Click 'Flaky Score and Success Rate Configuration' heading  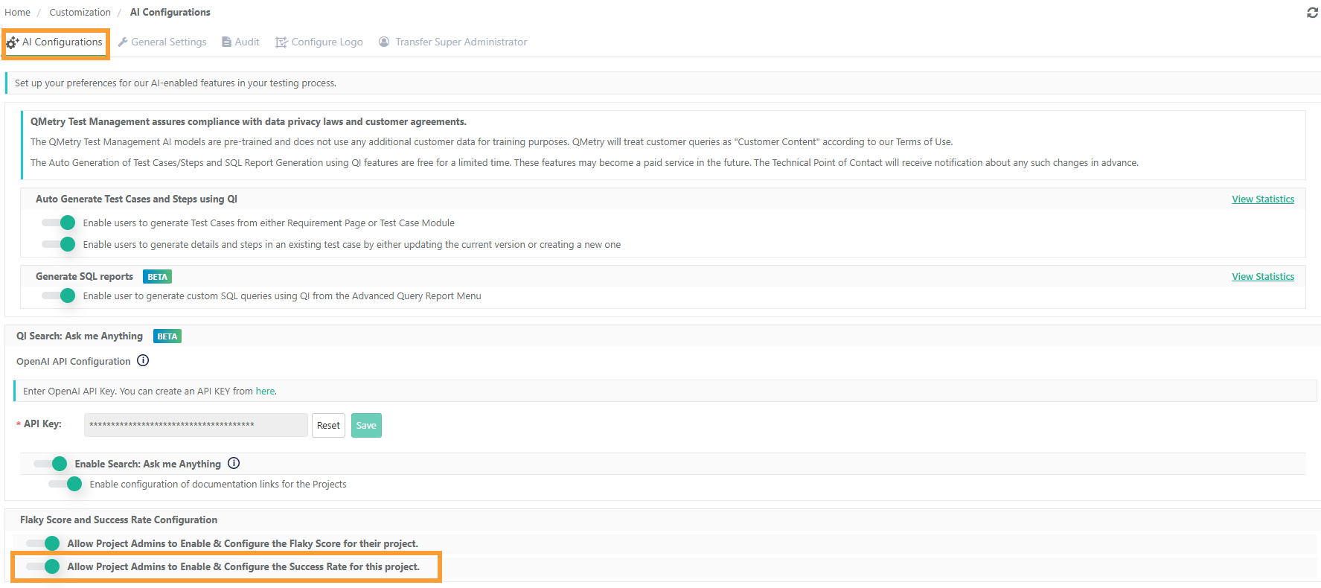118,520
